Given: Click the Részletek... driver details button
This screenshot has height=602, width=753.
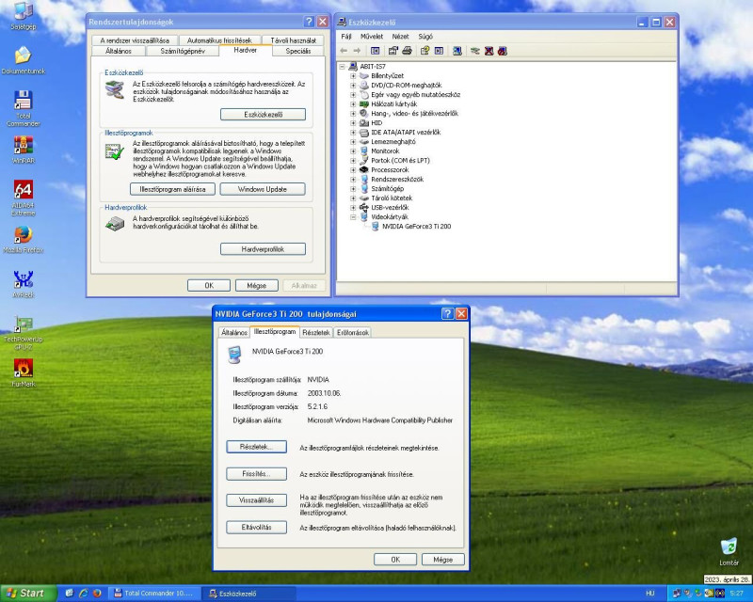Looking at the screenshot, I should coord(256,447).
